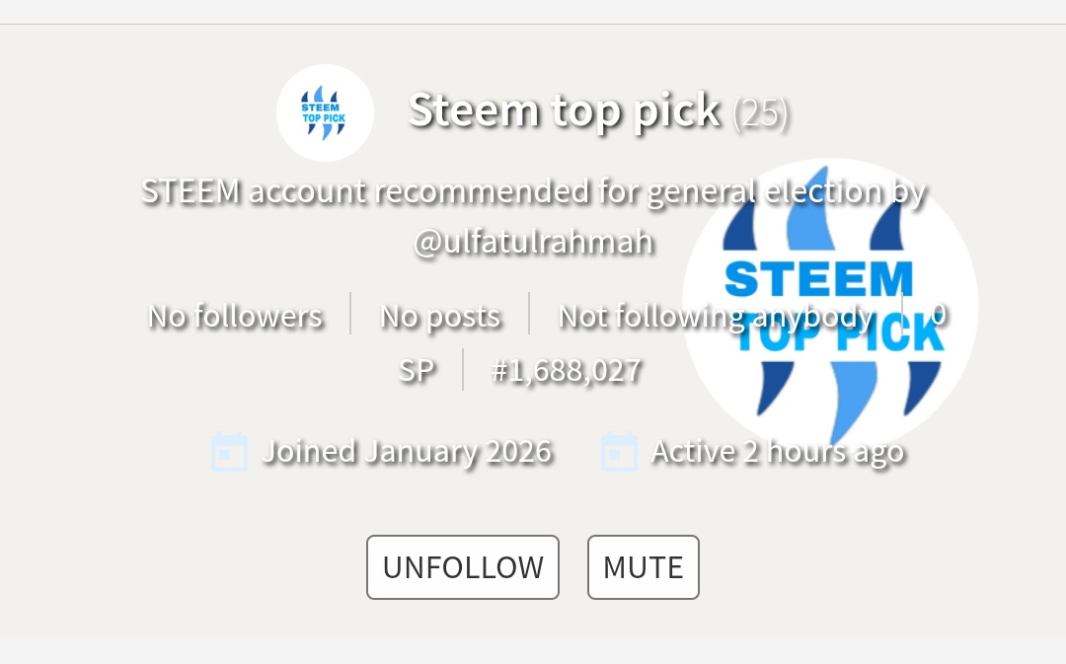Viewport: 1066px width, 664px height.
Task: Select the Steem top pick profile name
Action: coord(565,110)
